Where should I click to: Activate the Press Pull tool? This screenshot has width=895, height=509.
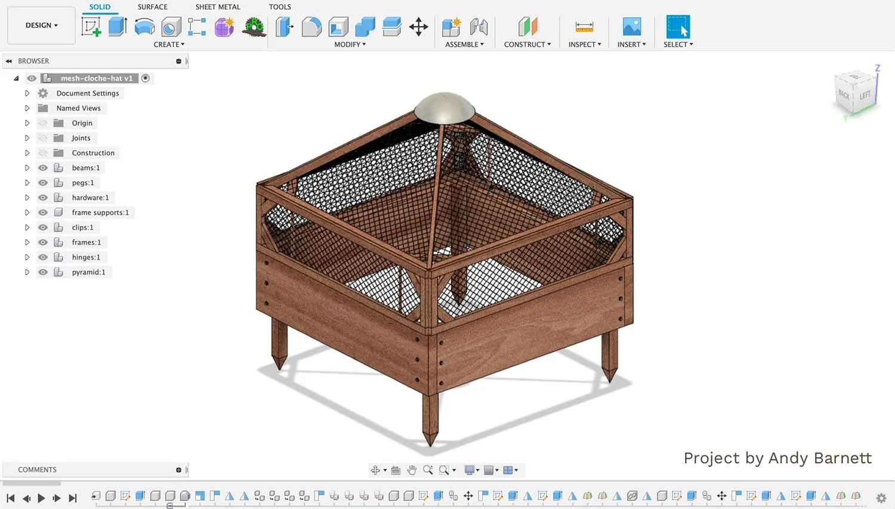(284, 26)
